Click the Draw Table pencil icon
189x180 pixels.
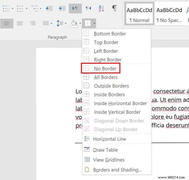[x=87, y=149]
